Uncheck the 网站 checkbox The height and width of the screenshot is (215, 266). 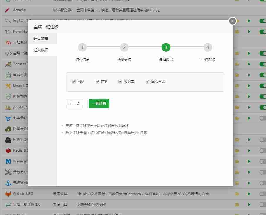[x=74, y=82]
